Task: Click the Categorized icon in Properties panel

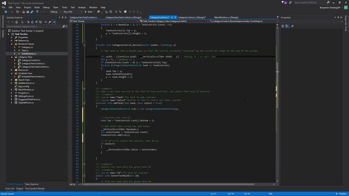Action: tap(282, 26)
